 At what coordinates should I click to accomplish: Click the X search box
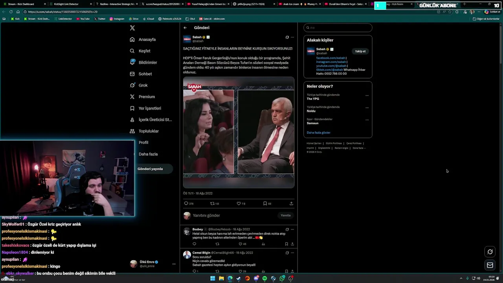coord(338,28)
